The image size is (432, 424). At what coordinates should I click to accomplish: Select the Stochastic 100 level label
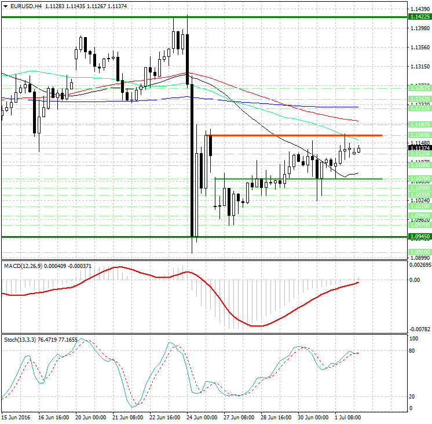point(413,338)
